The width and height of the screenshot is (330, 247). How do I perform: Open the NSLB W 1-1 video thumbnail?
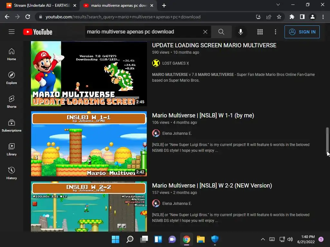[89, 144]
